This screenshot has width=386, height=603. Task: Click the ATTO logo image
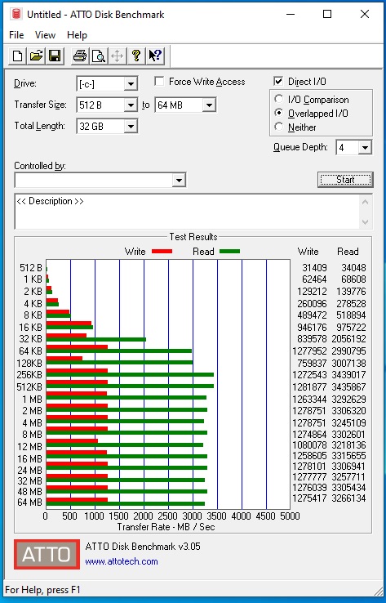[x=47, y=554]
